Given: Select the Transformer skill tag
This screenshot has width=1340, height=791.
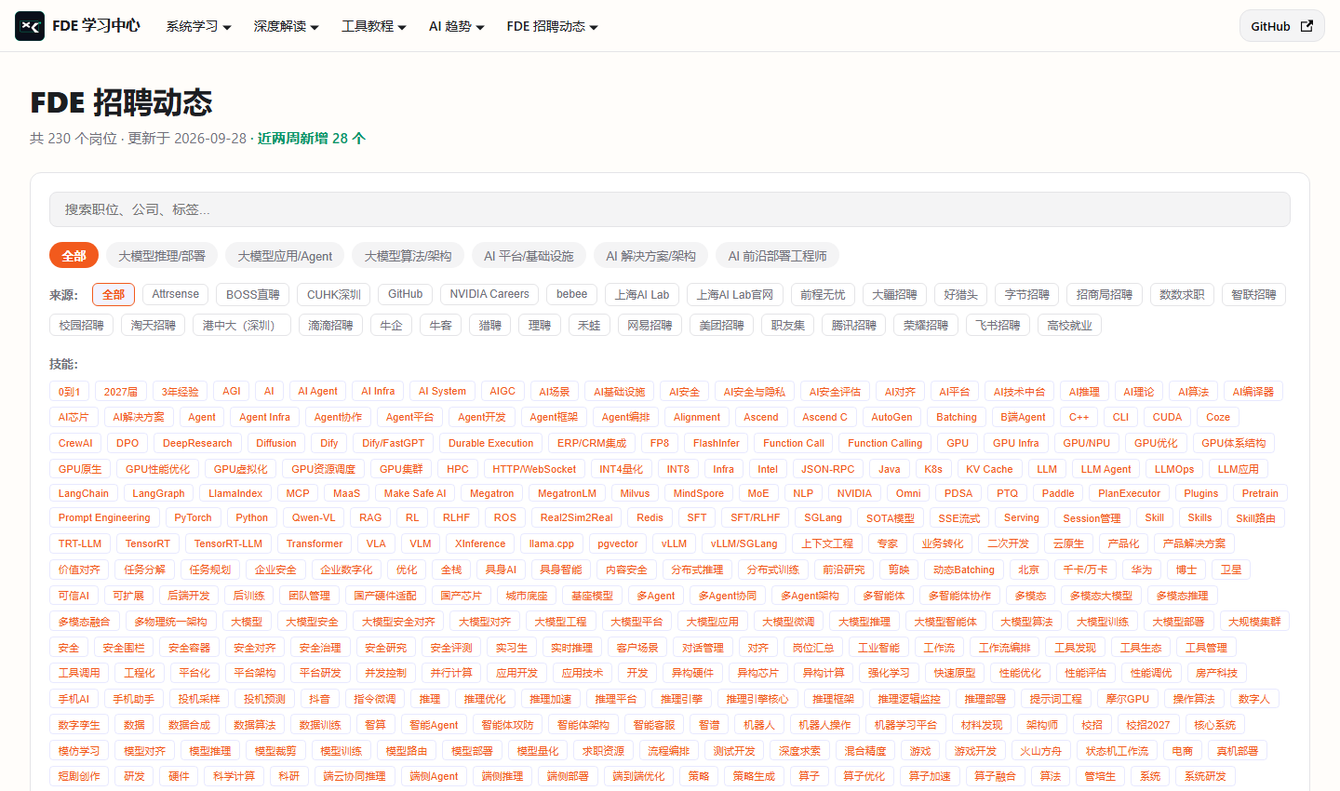Looking at the screenshot, I should coord(315,544).
